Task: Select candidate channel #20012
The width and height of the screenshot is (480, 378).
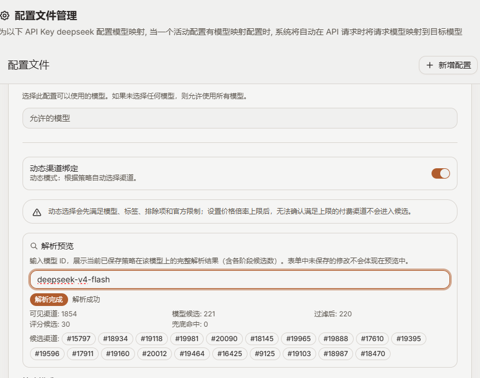Action: 155,354
